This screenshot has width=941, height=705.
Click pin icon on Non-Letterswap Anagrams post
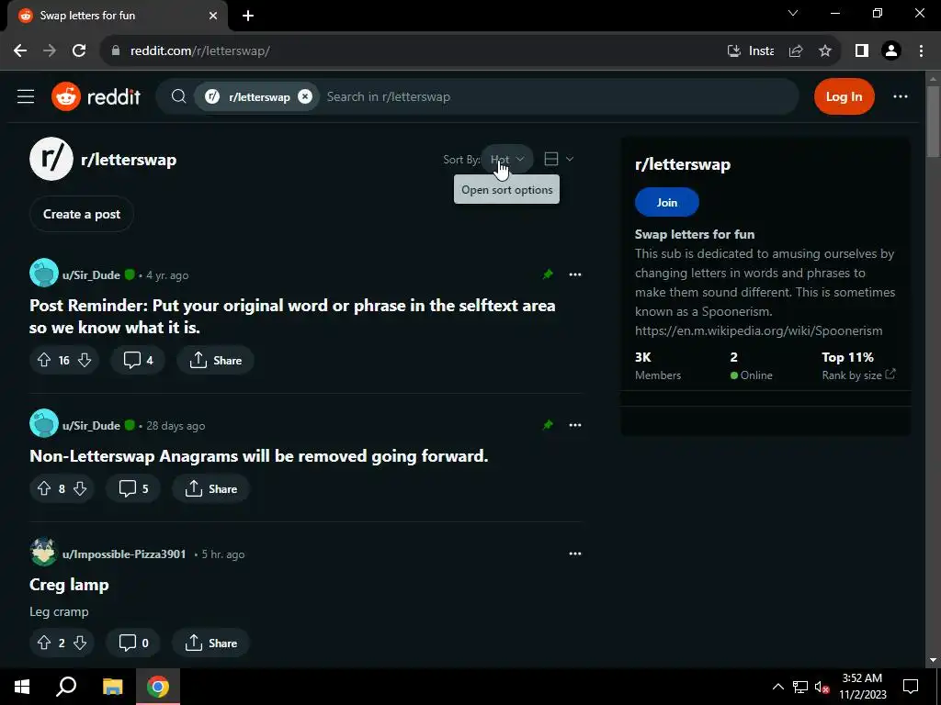pos(548,425)
